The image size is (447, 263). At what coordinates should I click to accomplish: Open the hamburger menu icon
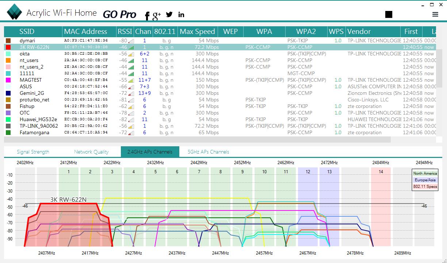[x=435, y=14]
